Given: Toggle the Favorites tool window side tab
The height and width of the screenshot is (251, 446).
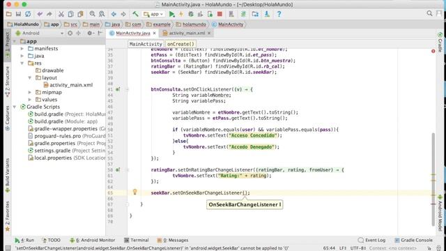Looking at the screenshot, I should click(x=8, y=216).
